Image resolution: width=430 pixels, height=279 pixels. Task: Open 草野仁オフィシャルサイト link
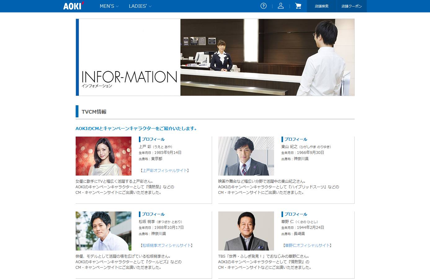pos(307,245)
